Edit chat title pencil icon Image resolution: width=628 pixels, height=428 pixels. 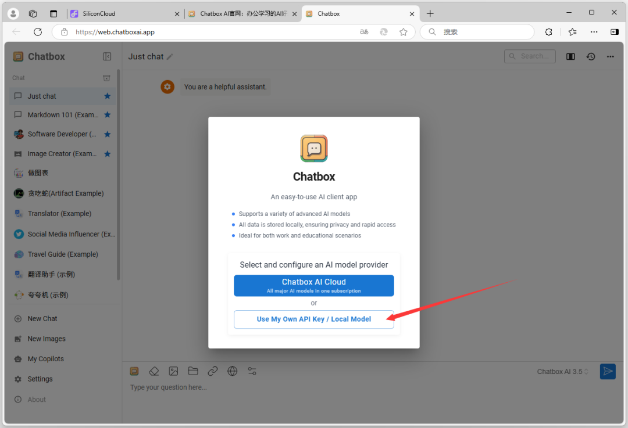[x=170, y=57]
